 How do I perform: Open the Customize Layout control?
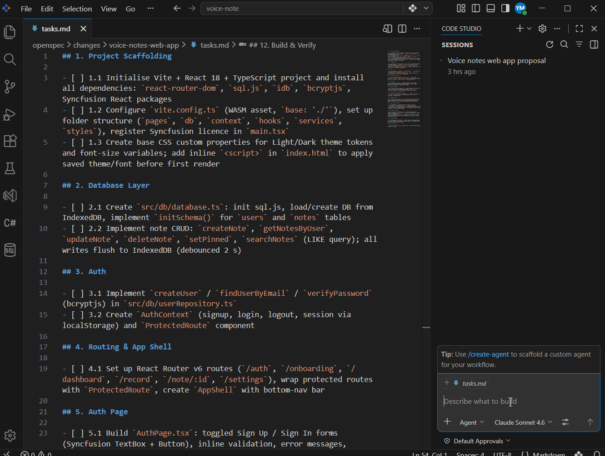tap(461, 8)
